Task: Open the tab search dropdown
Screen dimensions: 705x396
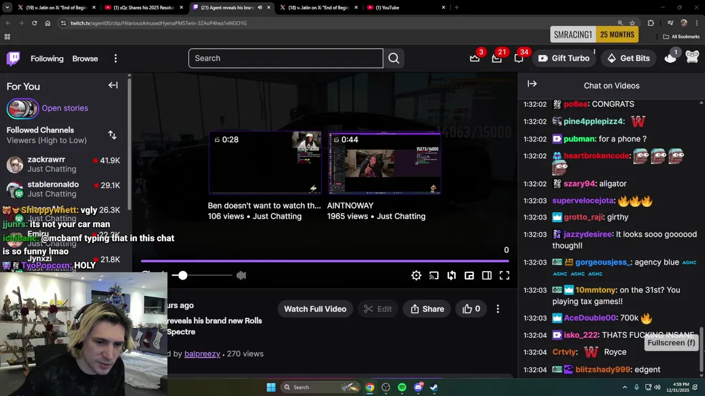Action: pos(7,8)
